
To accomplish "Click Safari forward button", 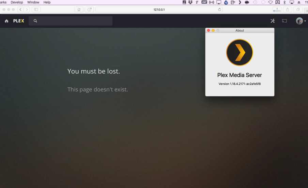I will [x=27, y=10].
